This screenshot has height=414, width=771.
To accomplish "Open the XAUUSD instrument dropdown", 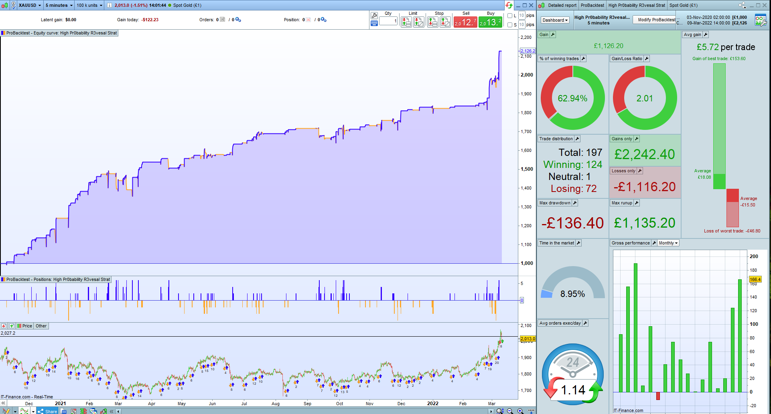I will [30, 5].
